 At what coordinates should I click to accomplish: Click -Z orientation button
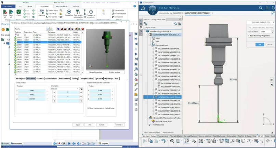[54, 101]
